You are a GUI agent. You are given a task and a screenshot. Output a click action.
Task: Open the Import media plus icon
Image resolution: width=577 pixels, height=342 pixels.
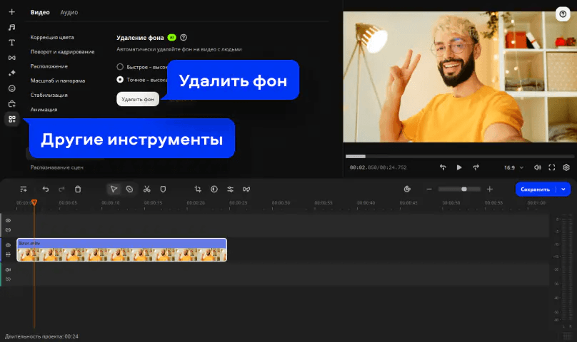coord(11,12)
